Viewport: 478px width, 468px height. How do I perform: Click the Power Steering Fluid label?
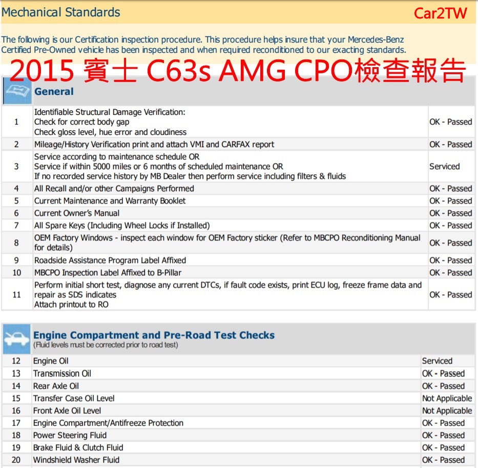pyautogui.click(x=70, y=435)
